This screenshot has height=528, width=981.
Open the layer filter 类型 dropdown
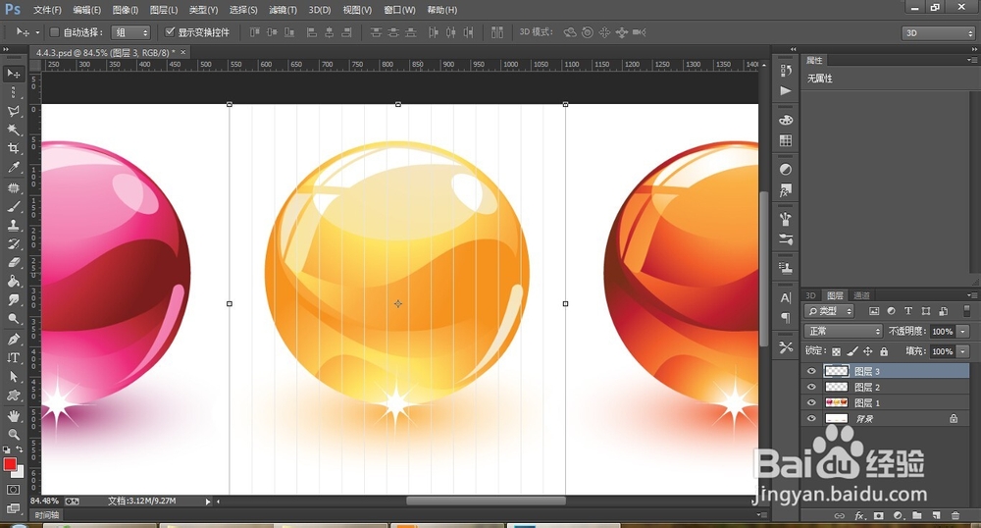point(830,311)
